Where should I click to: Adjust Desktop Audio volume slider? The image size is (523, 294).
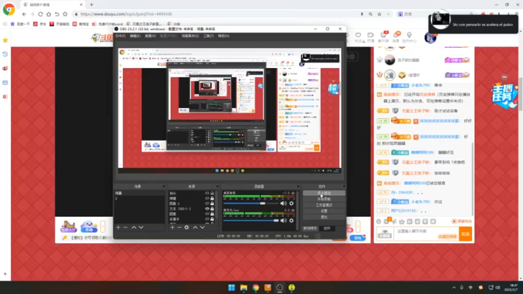pyautogui.click(x=251, y=203)
